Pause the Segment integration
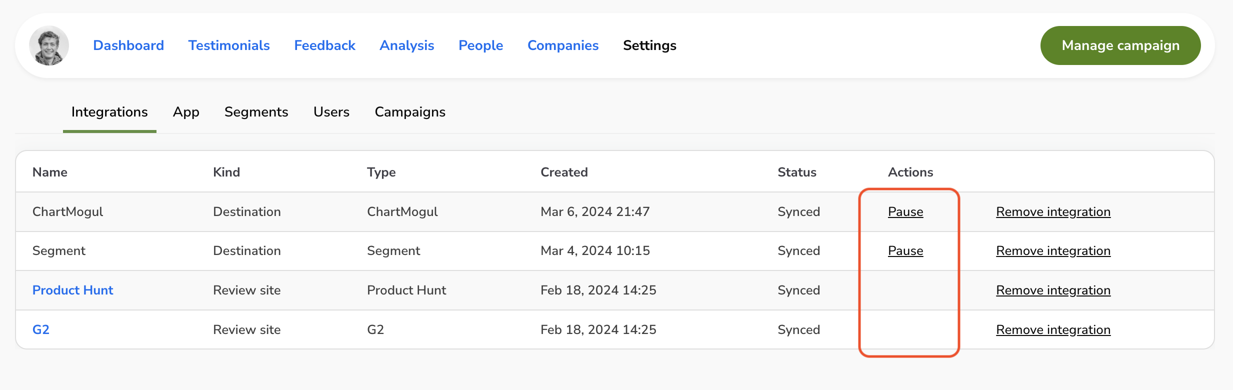The image size is (1233, 390). [905, 251]
